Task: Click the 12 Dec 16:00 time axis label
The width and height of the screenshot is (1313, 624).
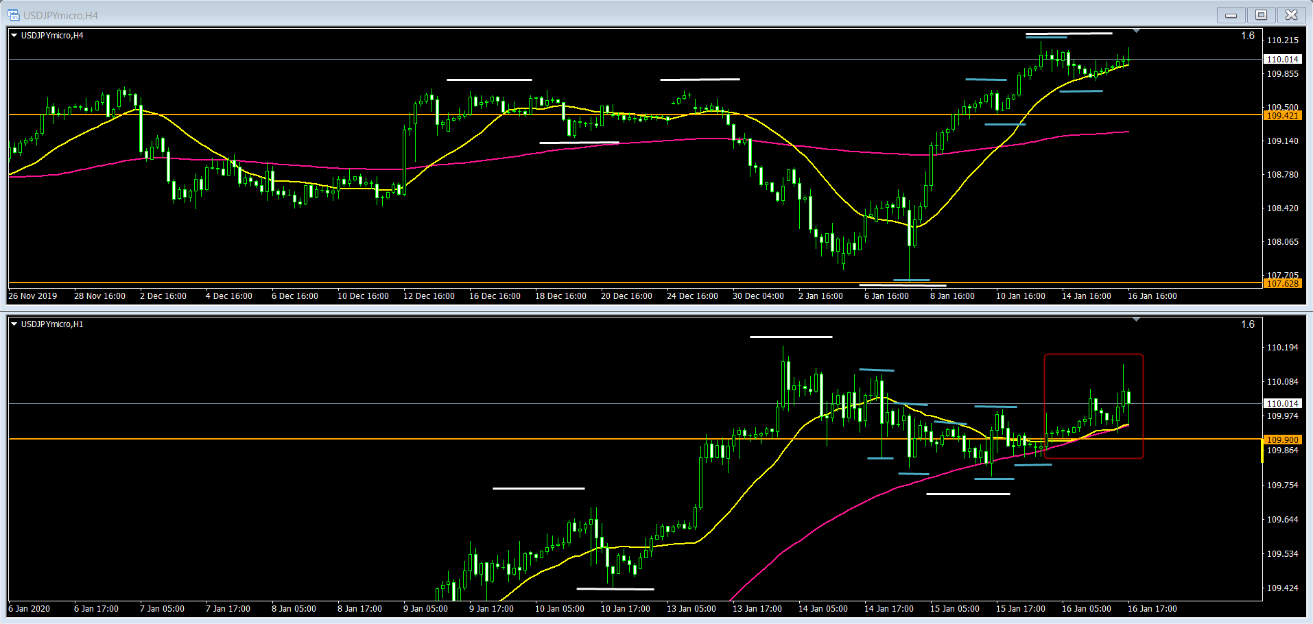Action: click(429, 296)
